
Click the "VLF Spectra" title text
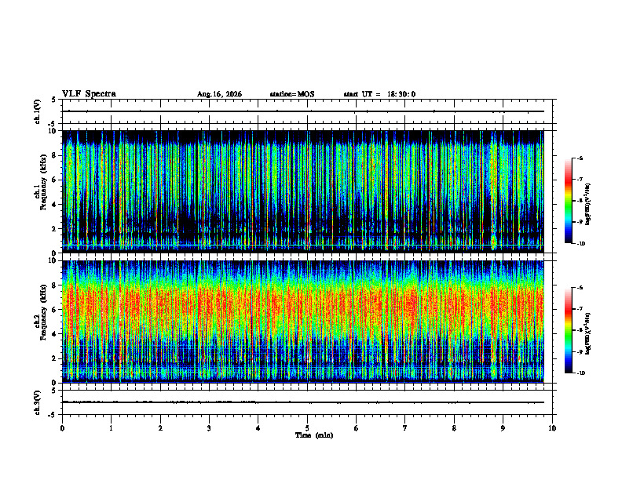(89, 94)
